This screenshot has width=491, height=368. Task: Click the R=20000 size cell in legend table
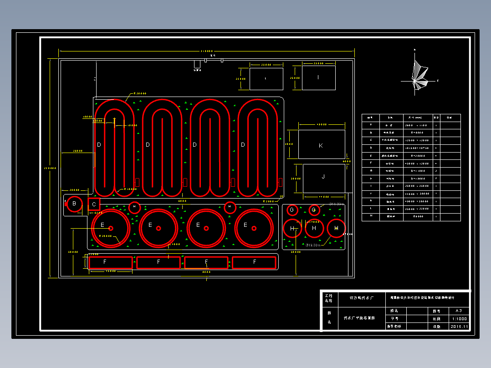click(418, 155)
